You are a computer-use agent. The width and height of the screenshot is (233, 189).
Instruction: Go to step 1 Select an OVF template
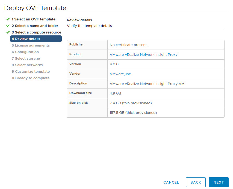point(33,19)
